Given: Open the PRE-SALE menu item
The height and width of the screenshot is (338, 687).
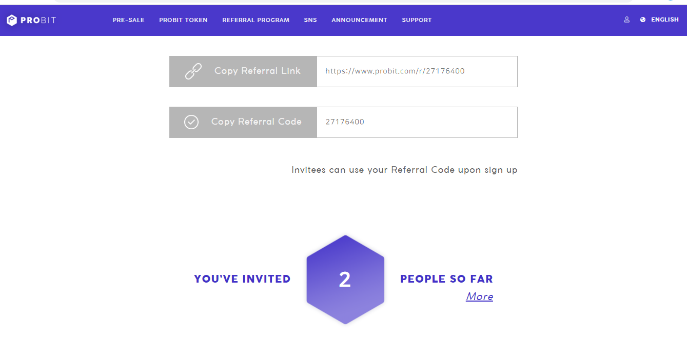Looking at the screenshot, I should click(129, 20).
